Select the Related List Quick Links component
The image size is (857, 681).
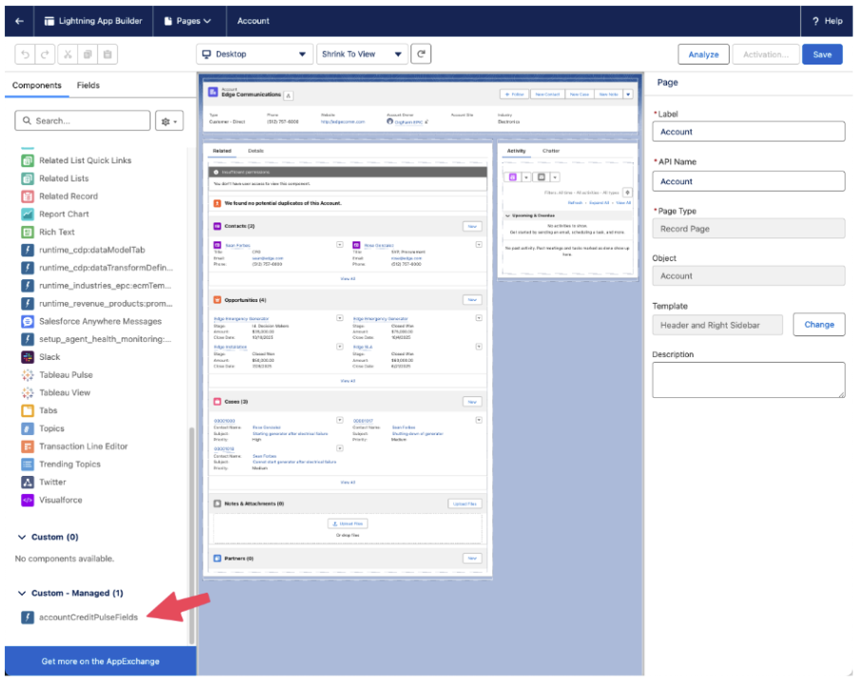77,161
